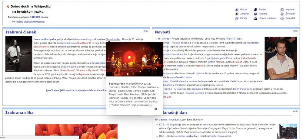The width and height of the screenshot is (303, 139).
Task: Open the književnog realizma link
Action: coord(221,136)
